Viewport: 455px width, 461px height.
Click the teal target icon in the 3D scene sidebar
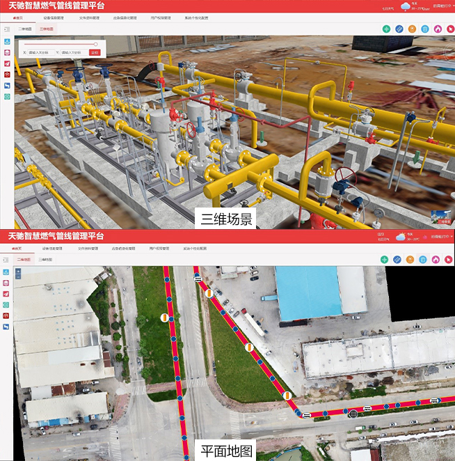click(x=7, y=97)
